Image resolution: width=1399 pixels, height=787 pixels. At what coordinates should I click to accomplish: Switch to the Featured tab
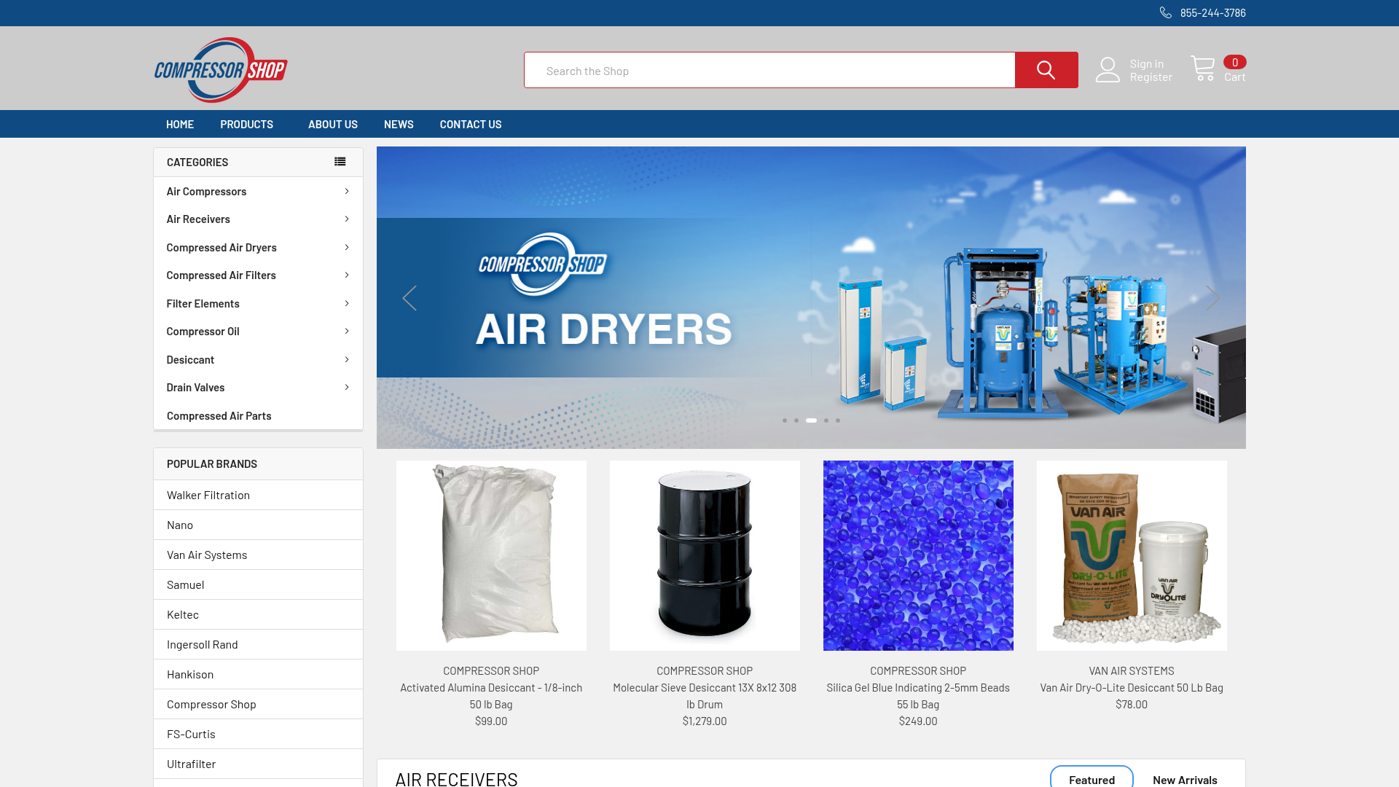tap(1092, 779)
